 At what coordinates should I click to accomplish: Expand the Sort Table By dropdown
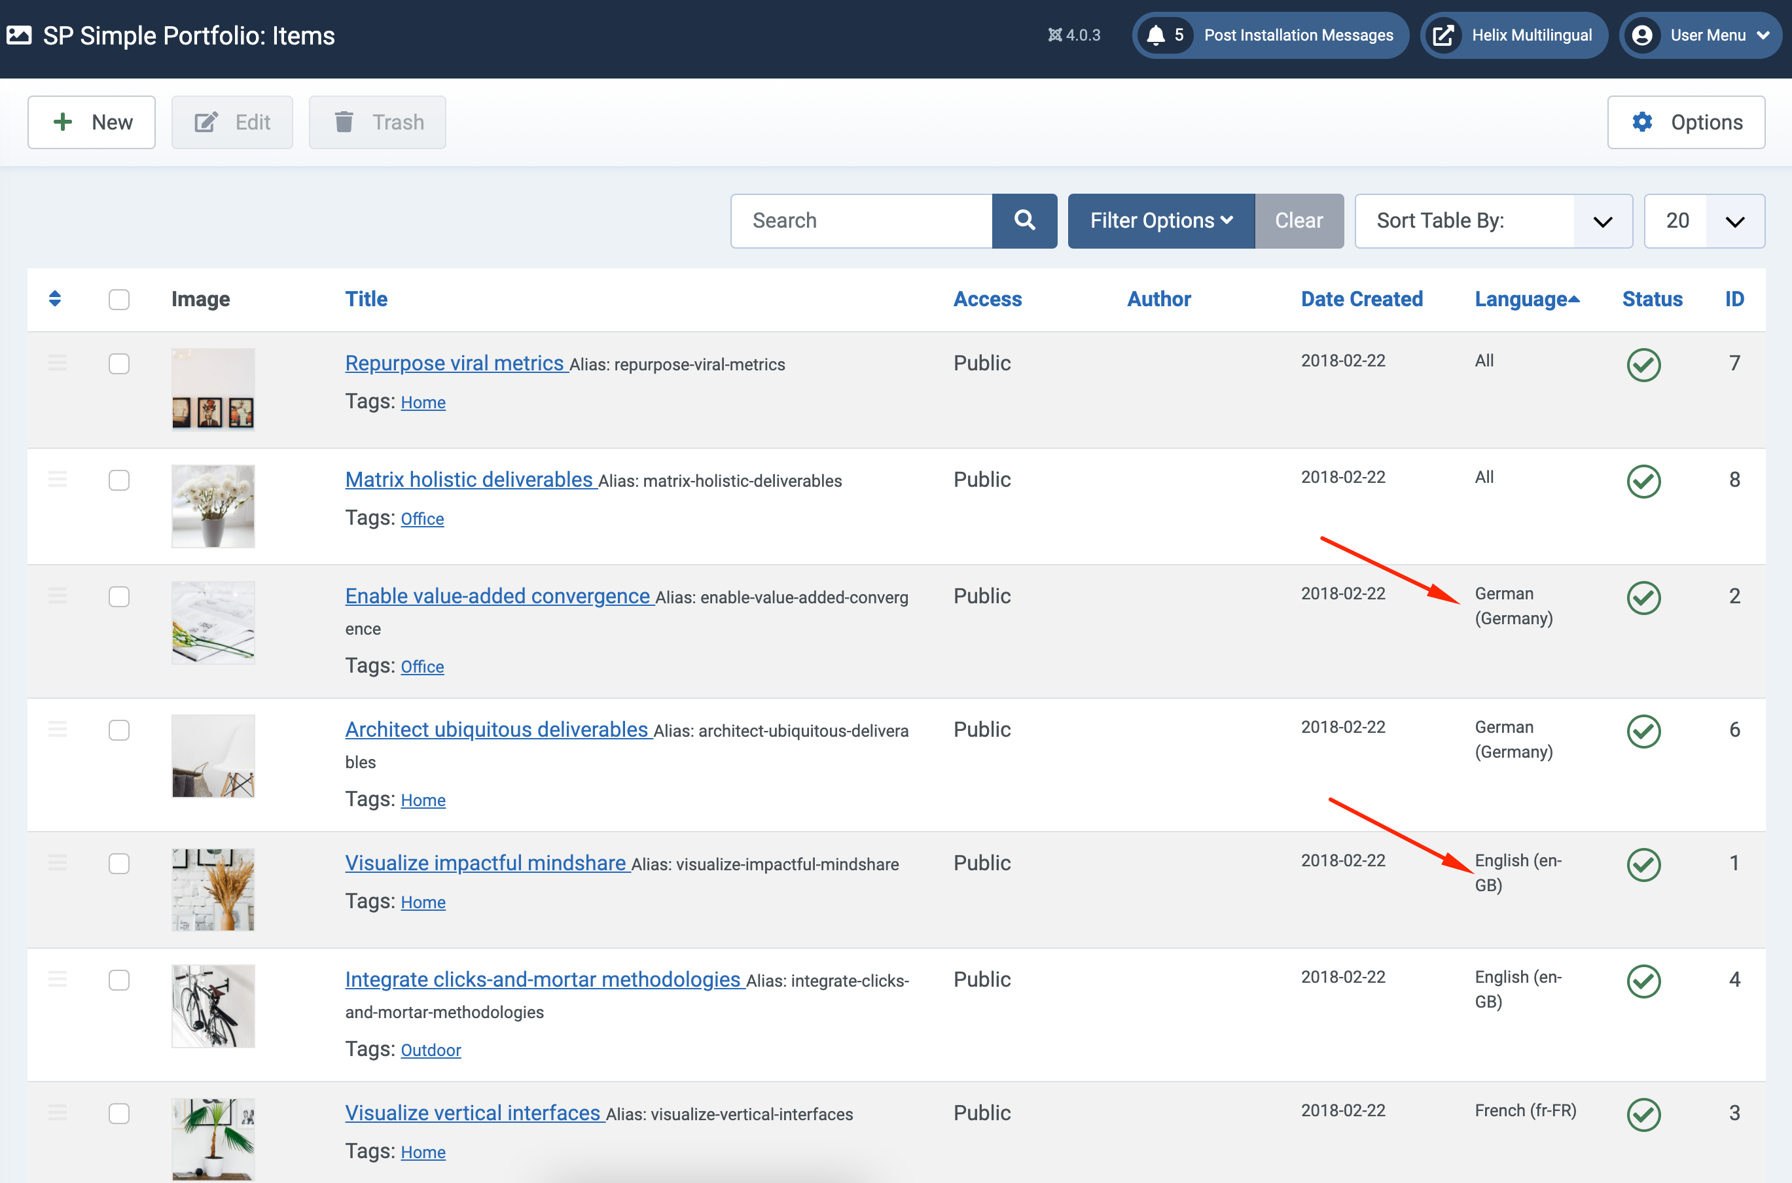coord(1493,221)
